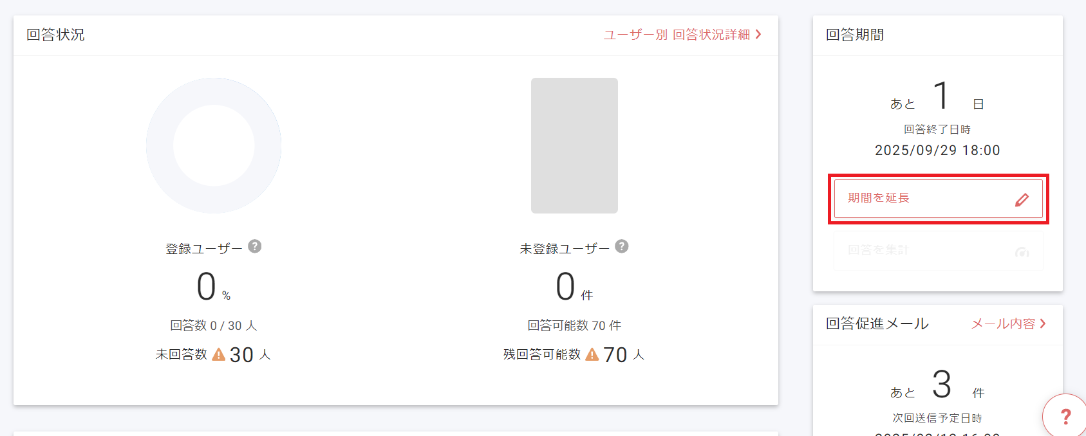
Task: Collapse the 回答促進メール section
Action: point(876,324)
